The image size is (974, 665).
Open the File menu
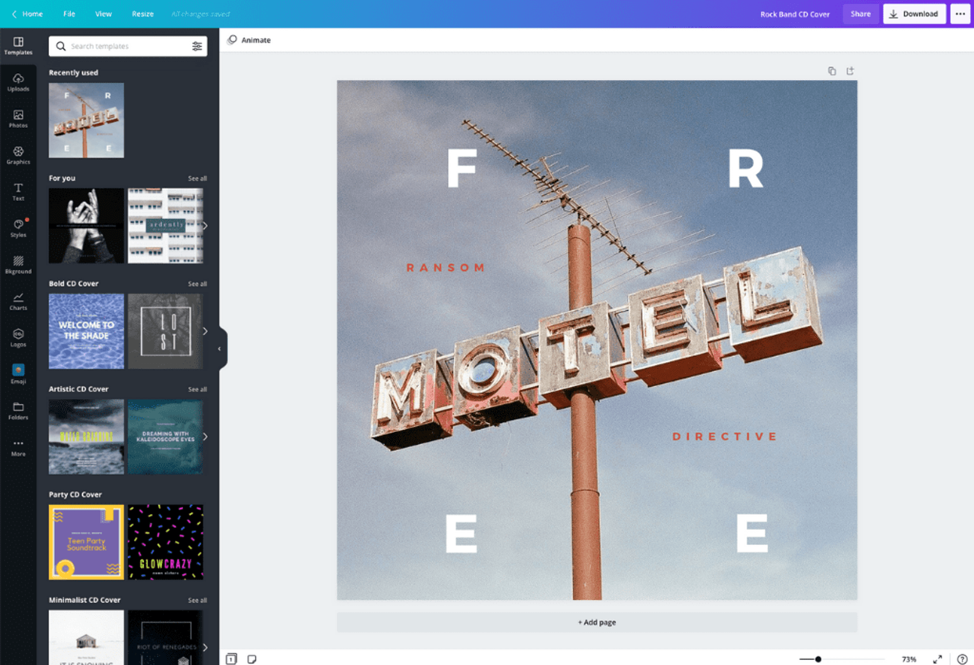(69, 13)
